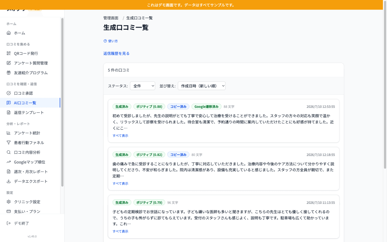The width and height of the screenshot is (387, 242).
Task: Open アンケート質問管理 in sidebar
Action: pos(30,63)
